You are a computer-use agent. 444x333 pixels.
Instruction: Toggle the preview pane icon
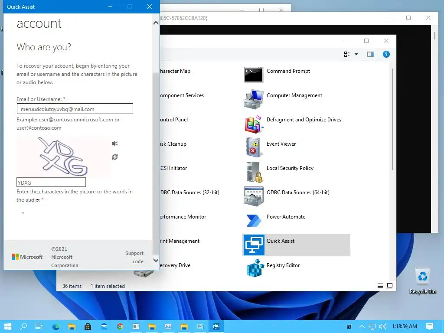[x=370, y=54]
